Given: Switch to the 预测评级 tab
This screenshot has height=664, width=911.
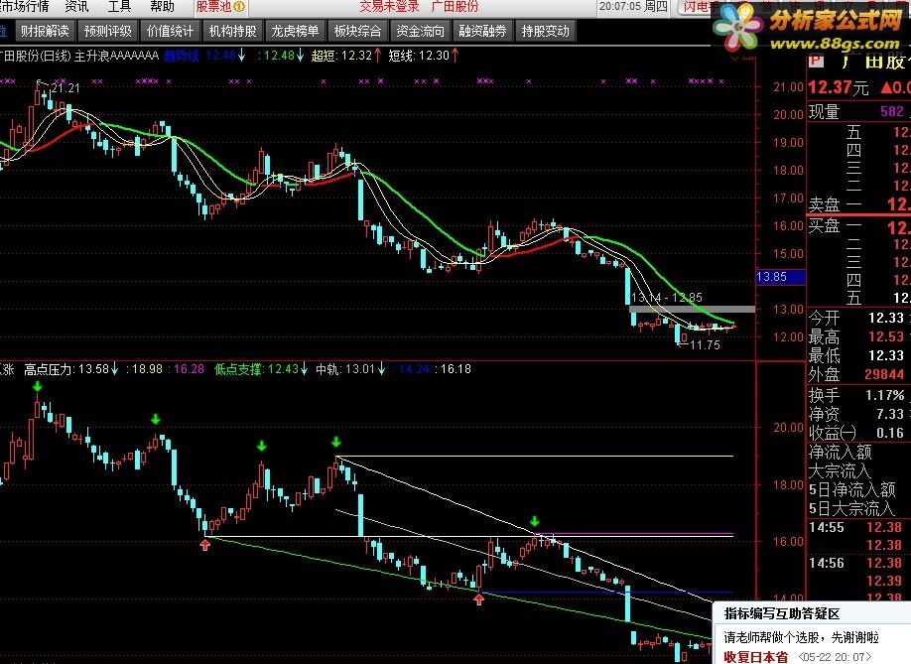Looking at the screenshot, I should tap(107, 31).
